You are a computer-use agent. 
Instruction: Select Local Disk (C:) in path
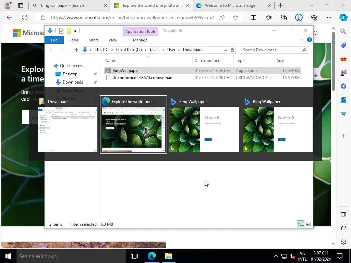129,50
